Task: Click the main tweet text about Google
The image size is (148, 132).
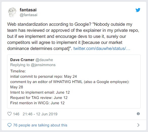Action: coord(73,36)
